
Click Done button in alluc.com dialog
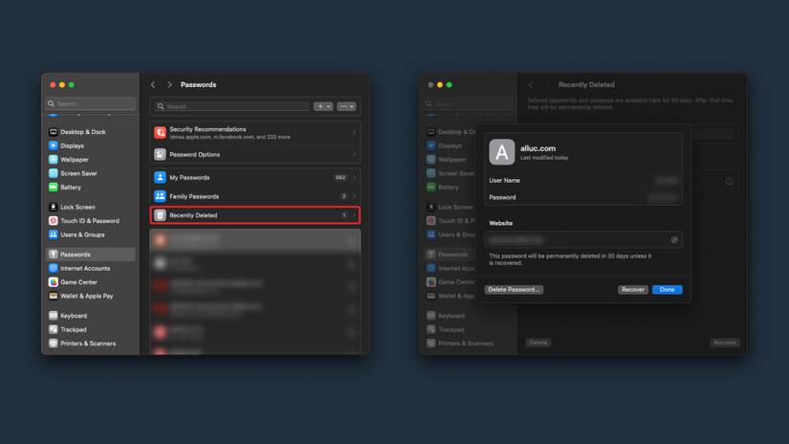pyautogui.click(x=668, y=289)
